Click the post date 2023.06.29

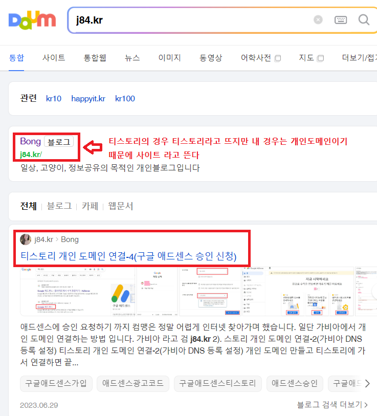point(39,405)
